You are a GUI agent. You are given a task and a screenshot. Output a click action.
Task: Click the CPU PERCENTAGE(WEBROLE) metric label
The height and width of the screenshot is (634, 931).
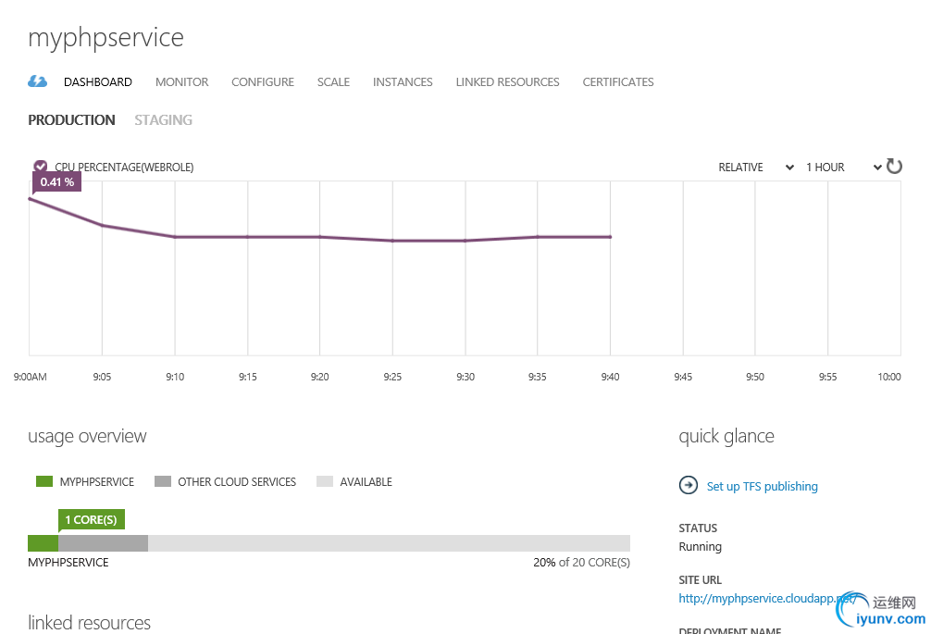click(124, 168)
